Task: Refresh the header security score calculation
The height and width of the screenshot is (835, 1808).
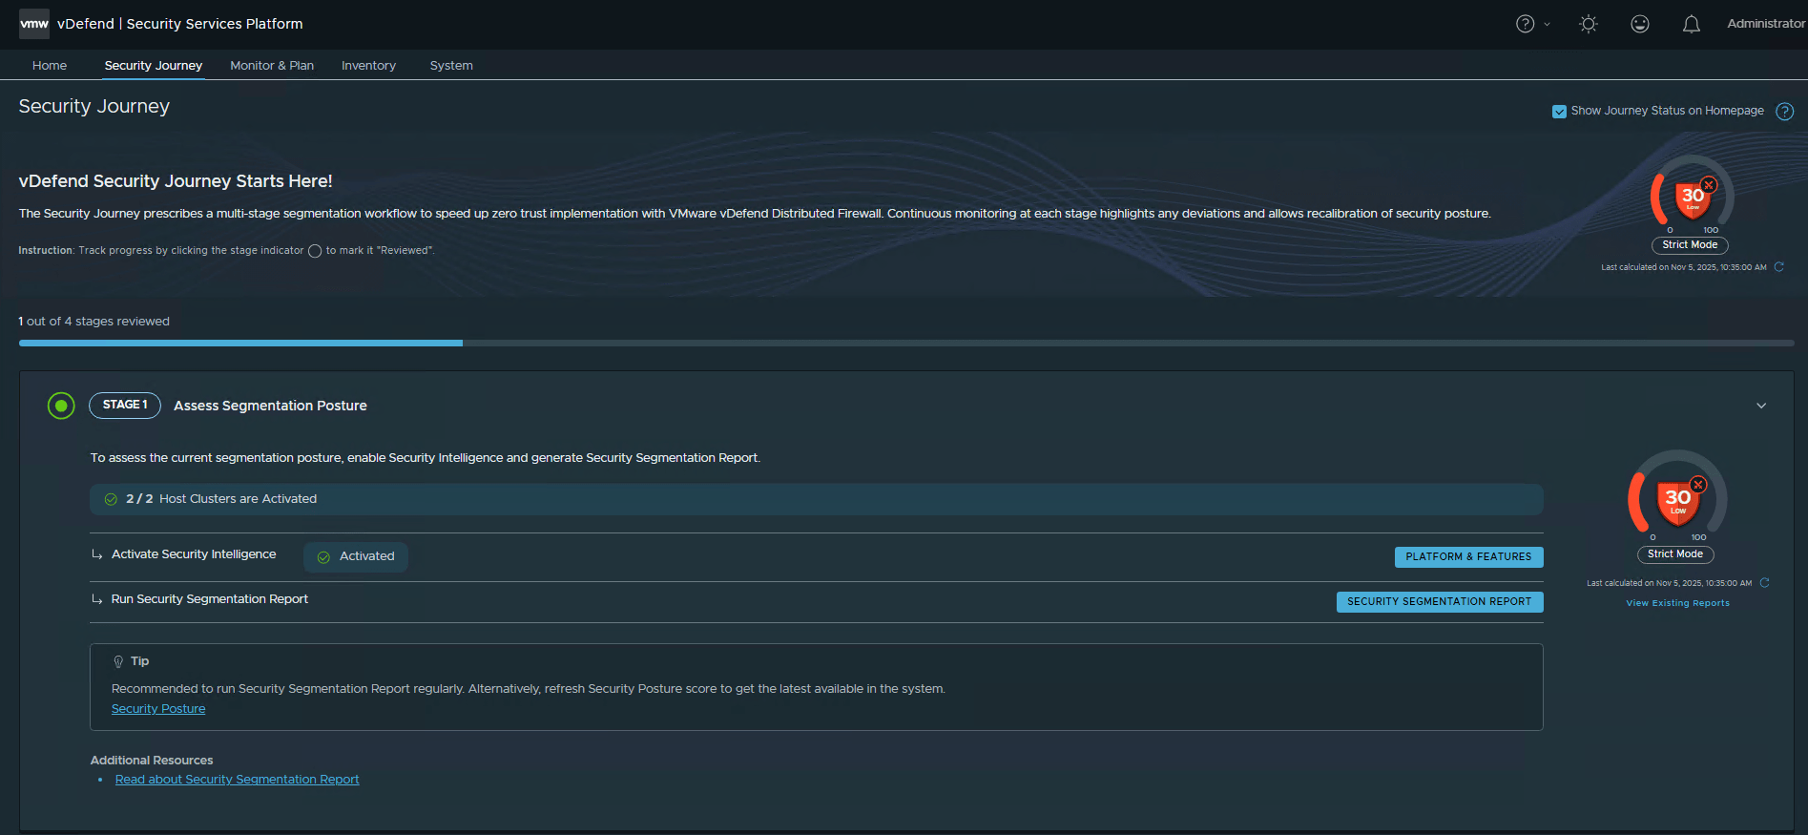Action: click(x=1779, y=267)
